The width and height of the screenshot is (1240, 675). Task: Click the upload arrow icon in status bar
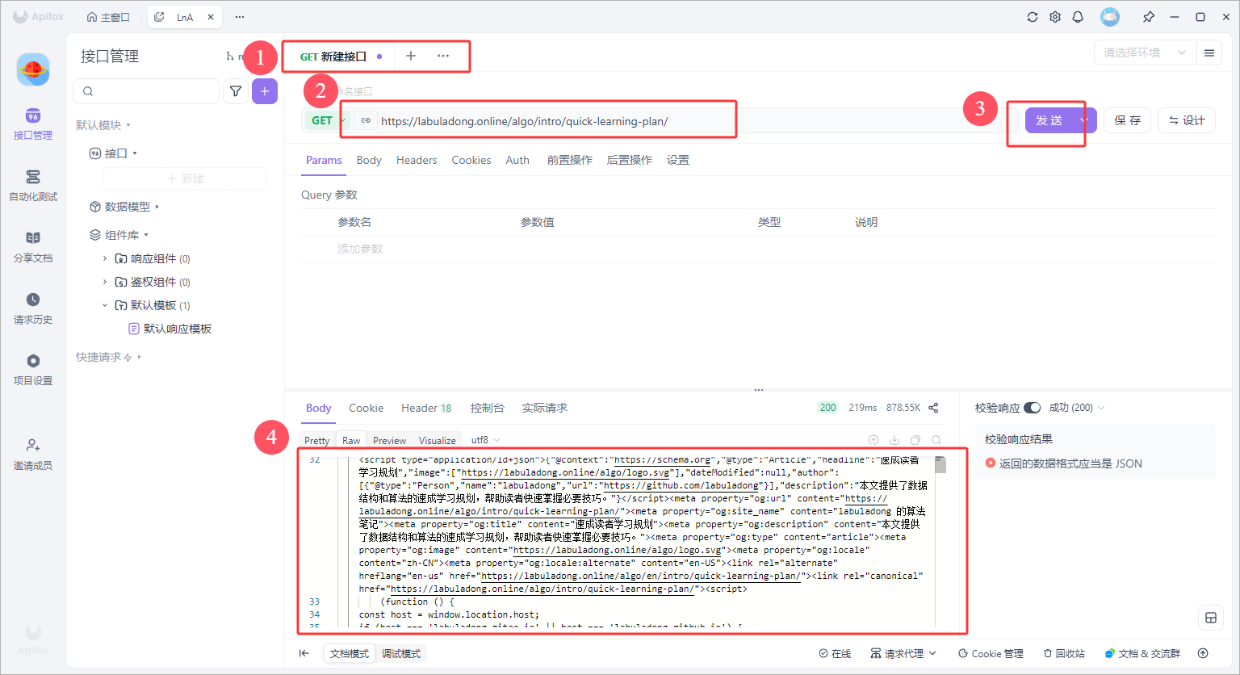tap(1203, 653)
